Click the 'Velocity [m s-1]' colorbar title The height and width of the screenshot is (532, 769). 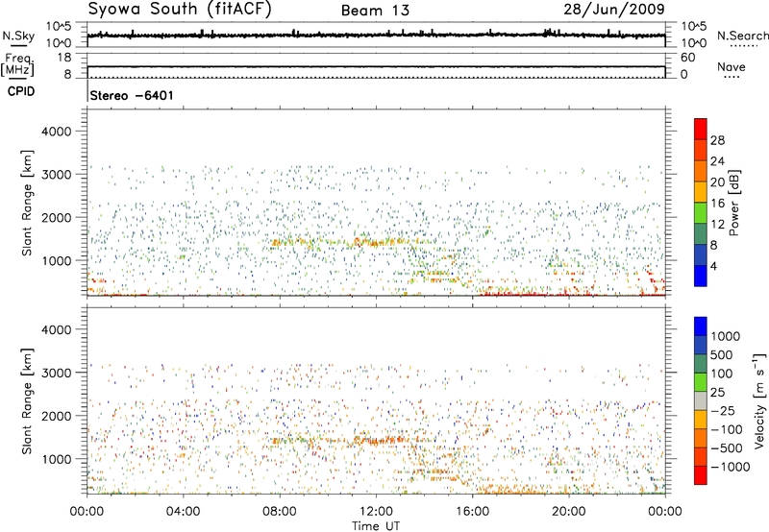759,400
